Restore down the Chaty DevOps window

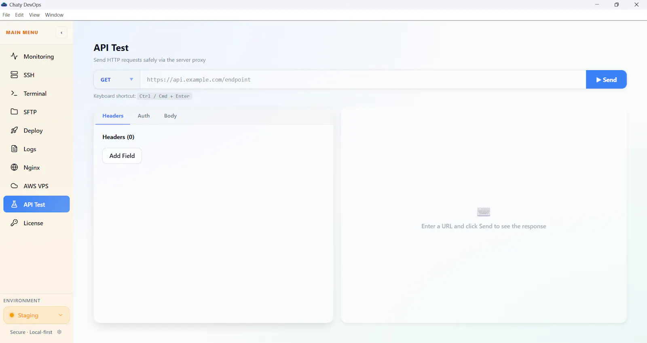pos(617,5)
